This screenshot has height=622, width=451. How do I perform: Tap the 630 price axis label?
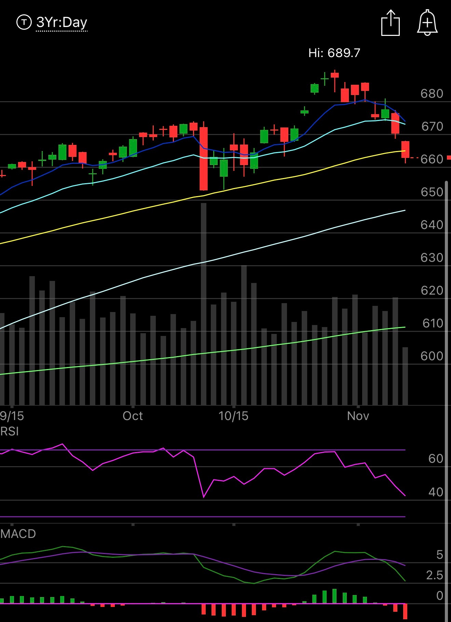click(432, 258)
